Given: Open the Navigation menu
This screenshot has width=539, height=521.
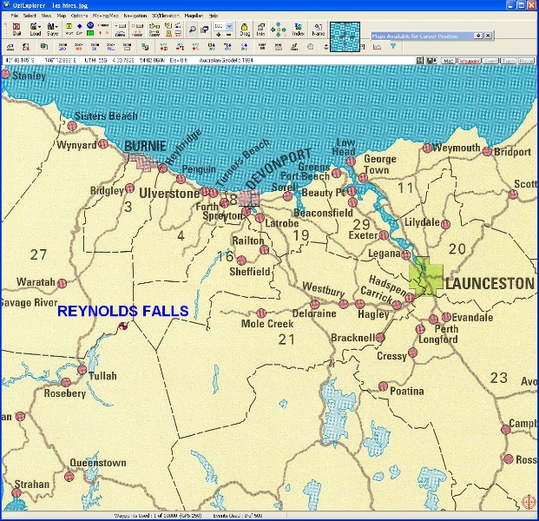Looking at the screenshot, I should tap(135, 16).
